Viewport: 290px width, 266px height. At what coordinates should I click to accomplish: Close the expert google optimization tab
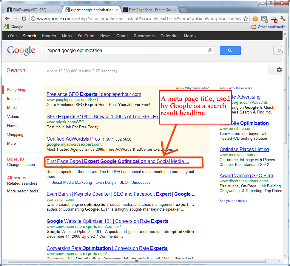coord(117,10)
